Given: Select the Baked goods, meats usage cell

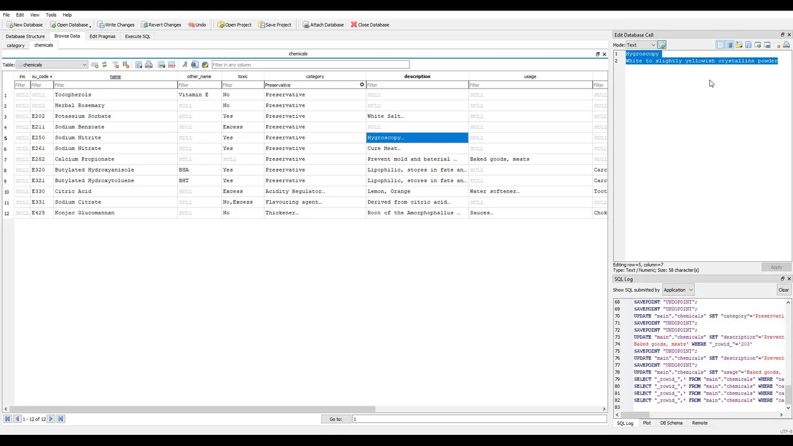Looking at the screenshot, I should coord(530,159).
